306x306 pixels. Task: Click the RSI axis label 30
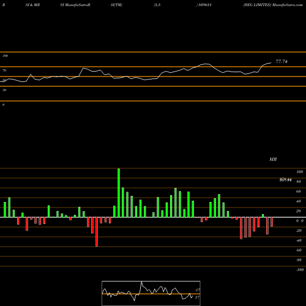[x=4, y=90]
